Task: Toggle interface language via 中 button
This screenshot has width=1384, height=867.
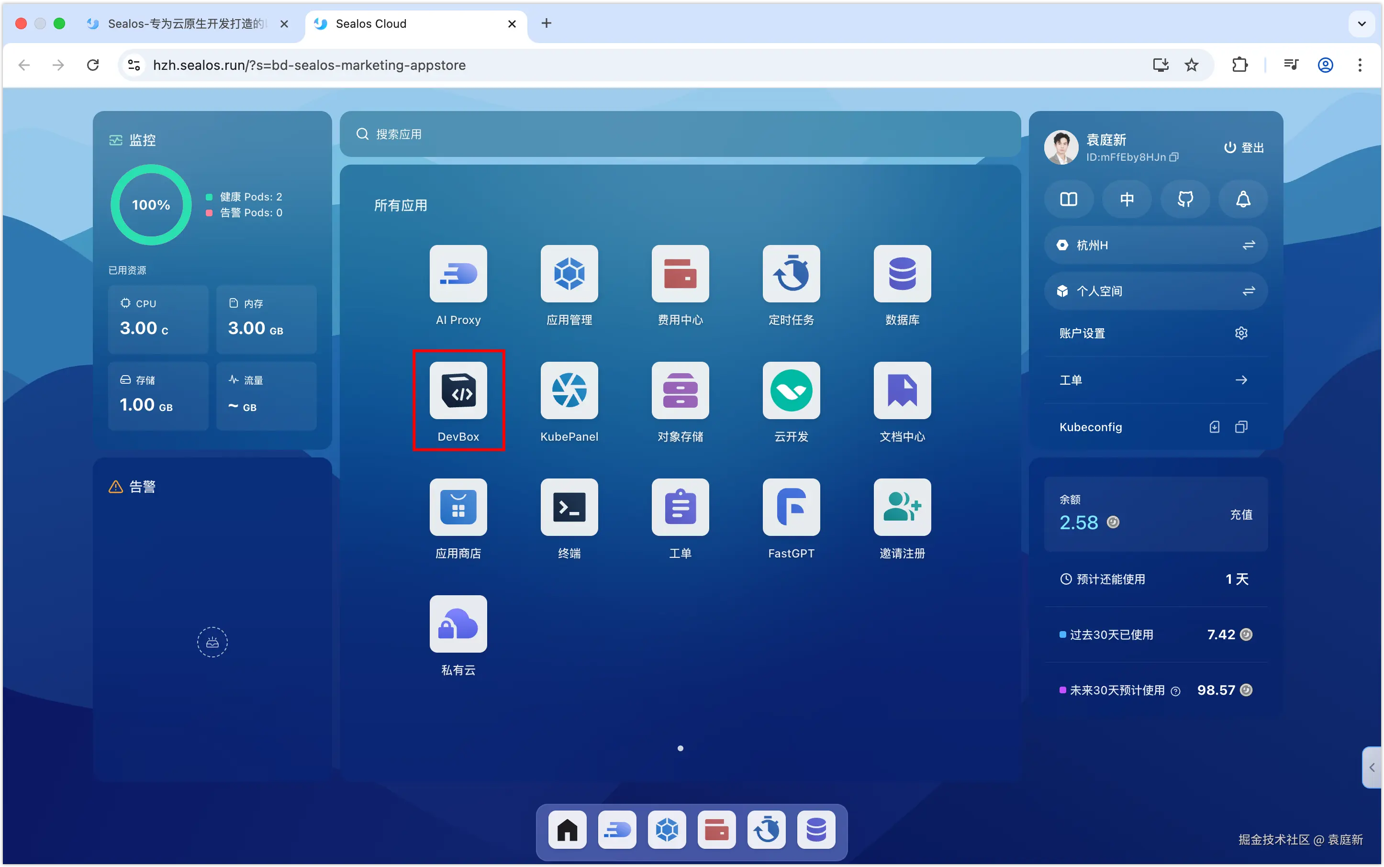Action: (x=1127, y=199)
